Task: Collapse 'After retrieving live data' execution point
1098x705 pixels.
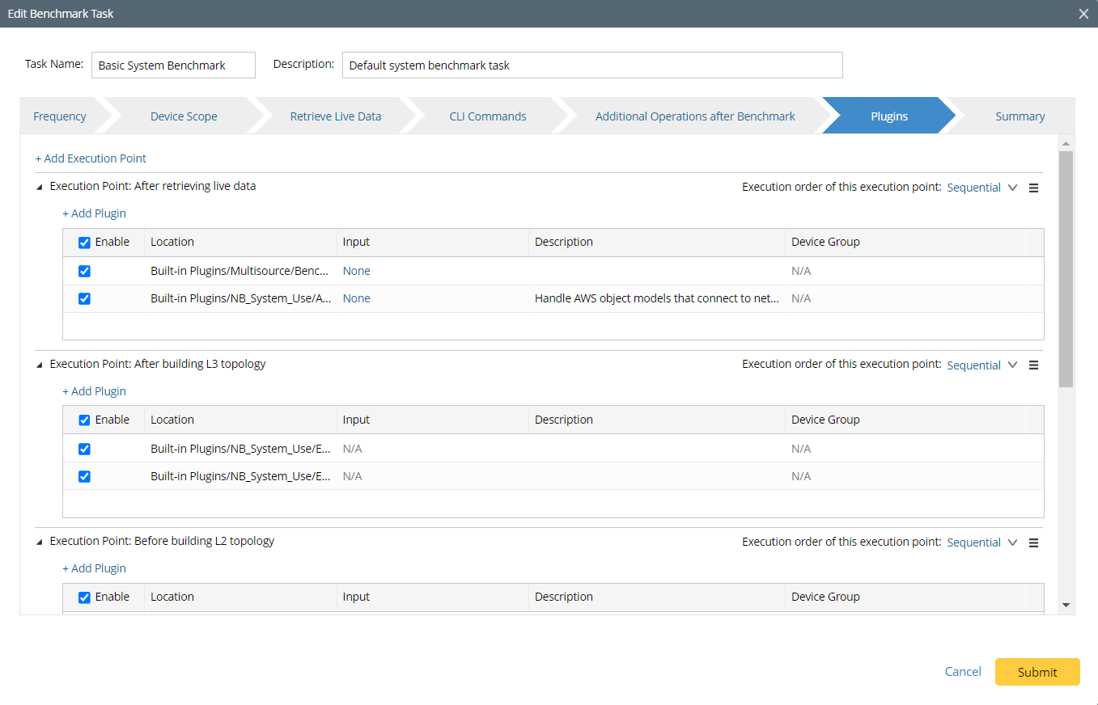Action: 40,187
